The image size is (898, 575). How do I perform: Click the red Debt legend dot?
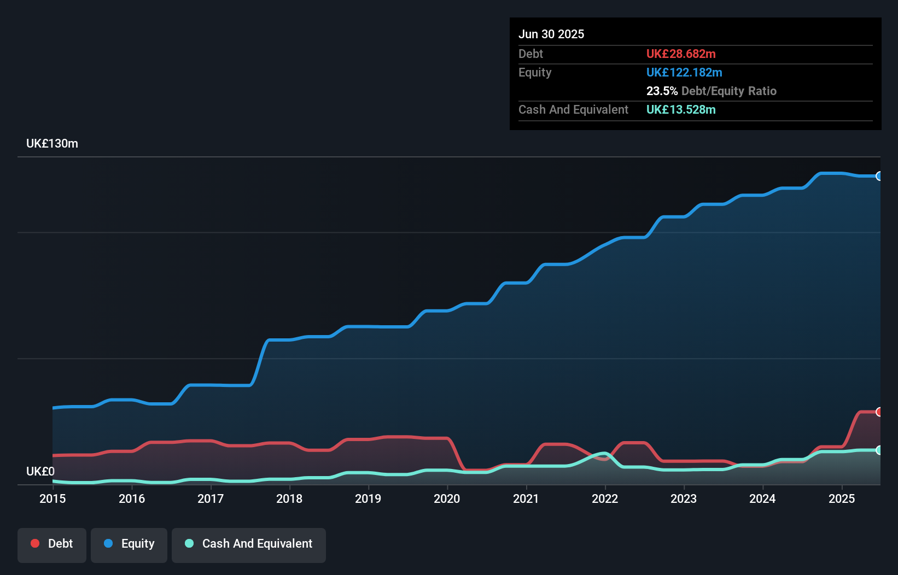point(34,543)
